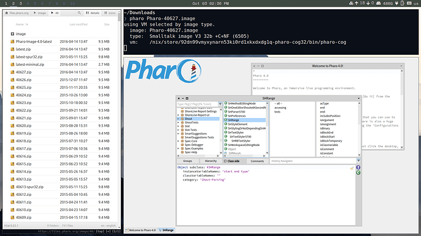This screenshot has width=421, height=236.
Task: Click the class icon next to SHParserST80
Action: (226, 111)
